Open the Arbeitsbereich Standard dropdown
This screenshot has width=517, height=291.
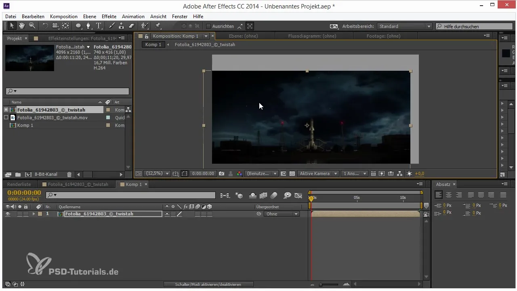(405, 26)
